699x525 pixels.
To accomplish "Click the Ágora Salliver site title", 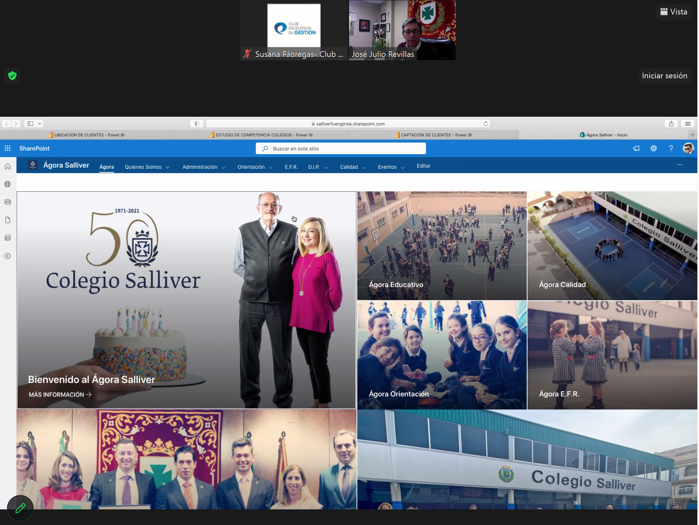I will point(66,165).
